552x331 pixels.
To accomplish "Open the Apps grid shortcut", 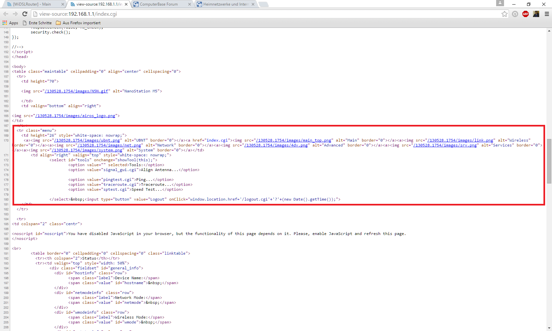I will coord(10,23).
